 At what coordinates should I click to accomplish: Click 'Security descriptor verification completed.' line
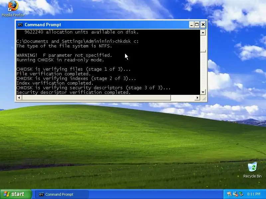pyautogui.click(x=73, y=93)
